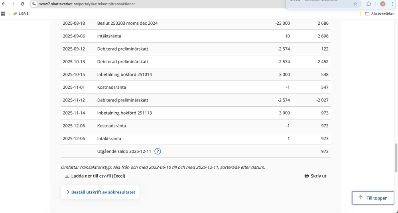Click the URL address bar field
Image resolution: width=398 pixels, height=213 pixels.
pos(160,4)
